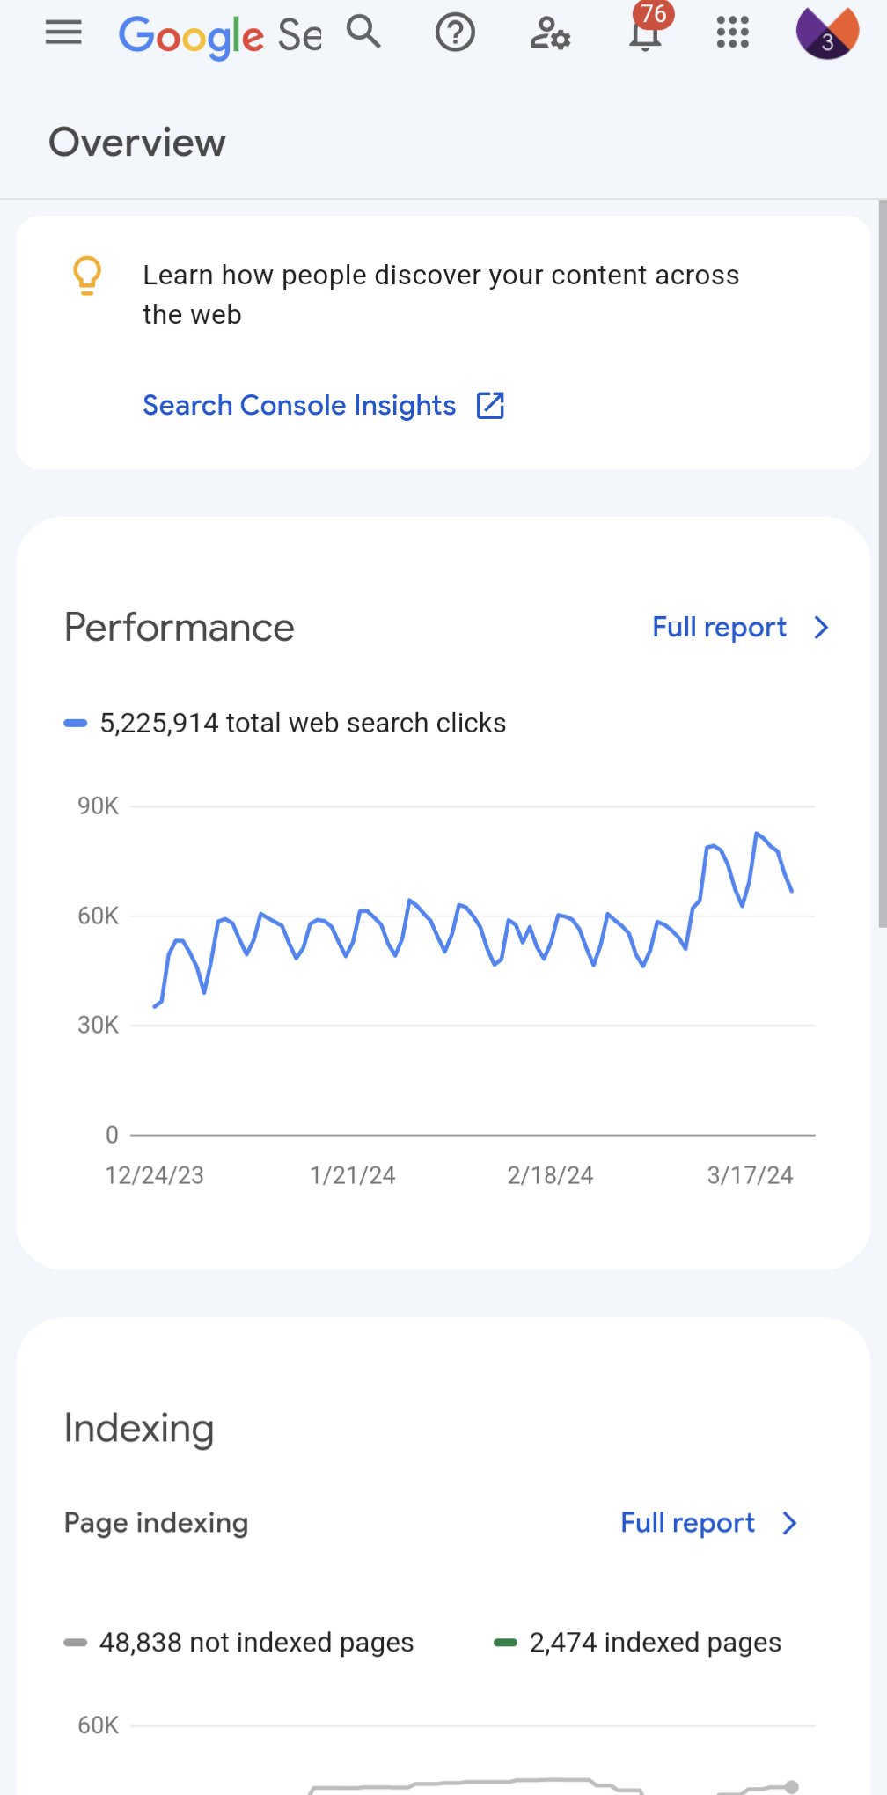887x1795 pixels.
Task: Click the search magnifier icon
Action: [363, 33]
